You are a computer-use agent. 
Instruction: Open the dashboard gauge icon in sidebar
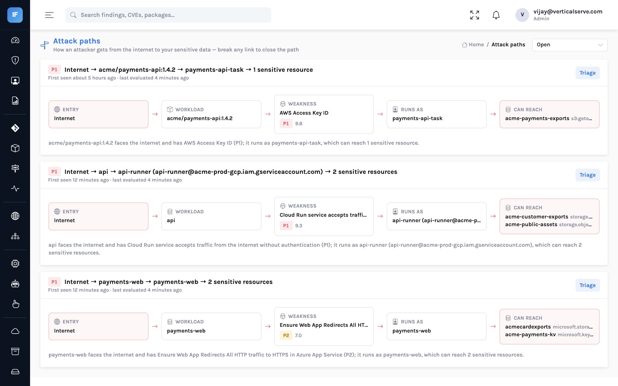point(15,40)
